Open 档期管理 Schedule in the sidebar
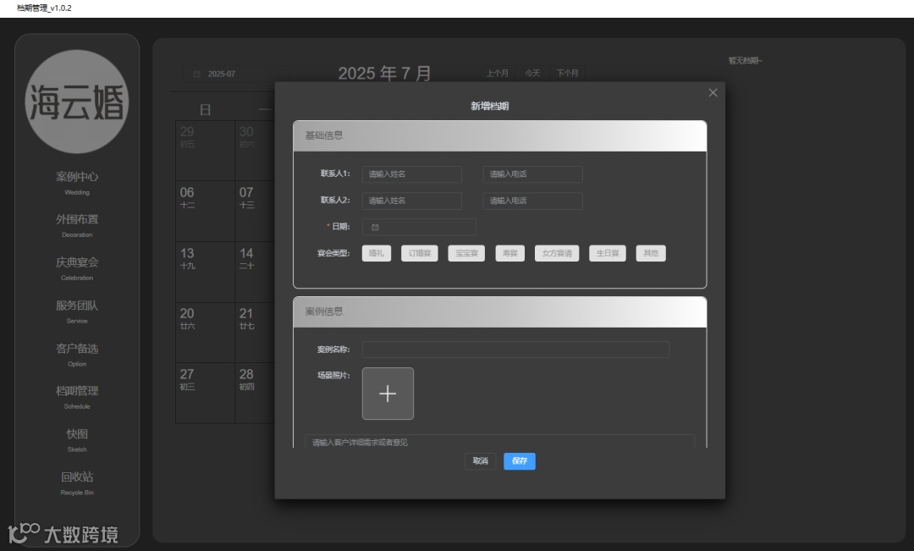The height and width of the screenshot is (551, 914). (77, 397)
